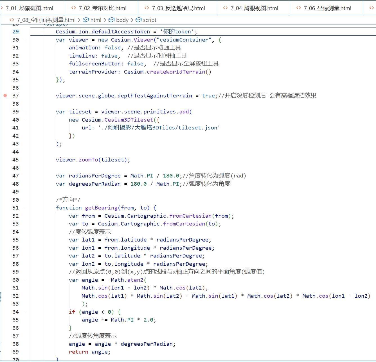The height and width of the screenshot is (362, 376).
Task: Click the cube icon beside body breadcrumb
Action: point(111,20)
